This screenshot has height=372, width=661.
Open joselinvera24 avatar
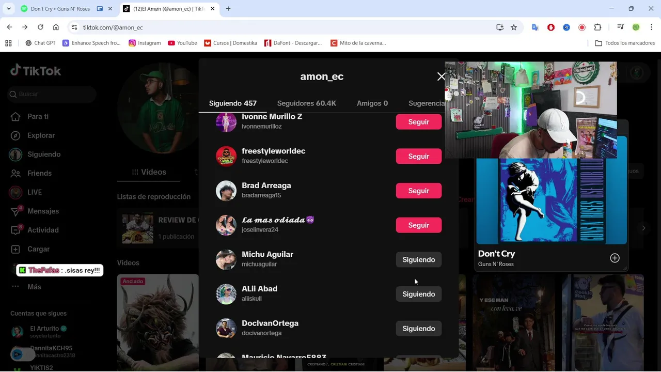coord(226,225)
